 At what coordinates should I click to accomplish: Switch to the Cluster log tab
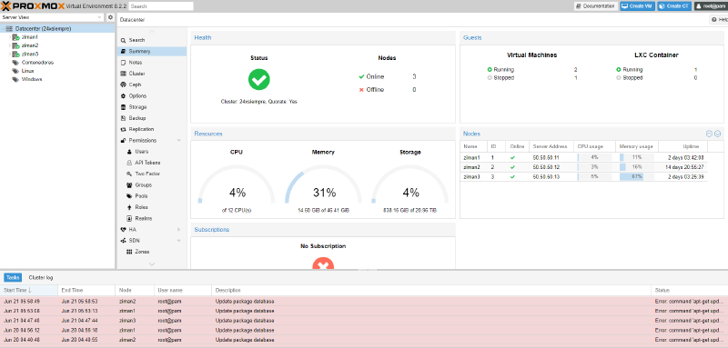[x=41, y=277]
